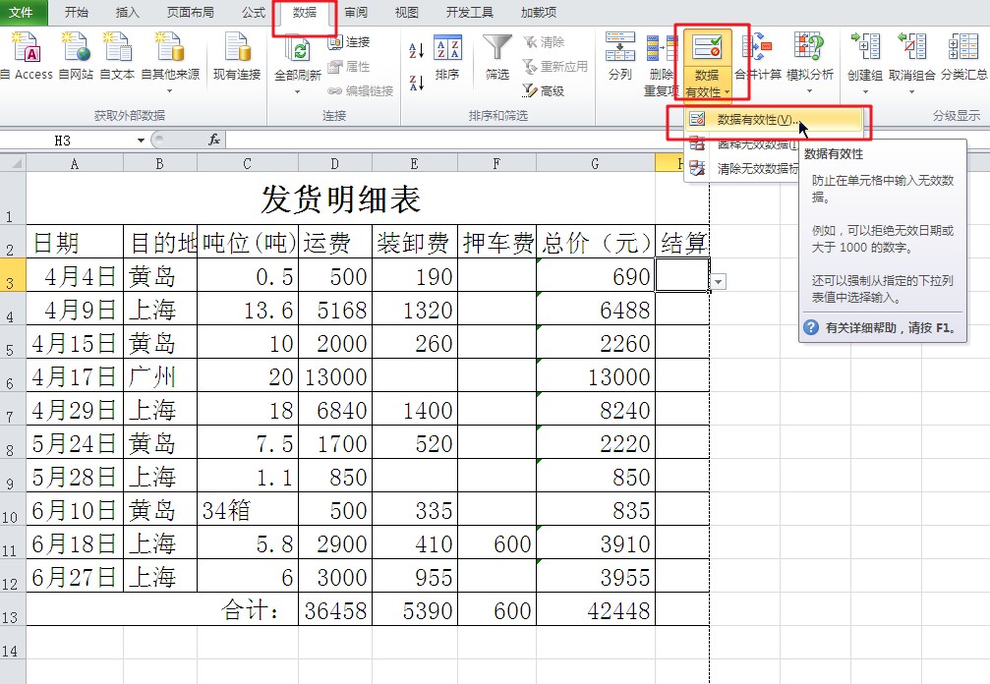Open What-If Analysis (模拟分析) menu
The height and width of the screenshot is (684, 990).
(x=809, y=62)
